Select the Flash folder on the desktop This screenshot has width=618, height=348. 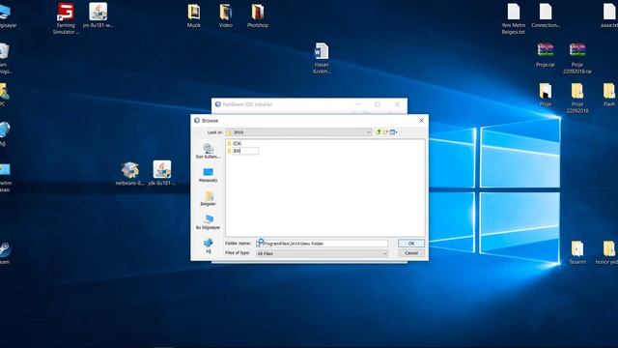(609, 95)
